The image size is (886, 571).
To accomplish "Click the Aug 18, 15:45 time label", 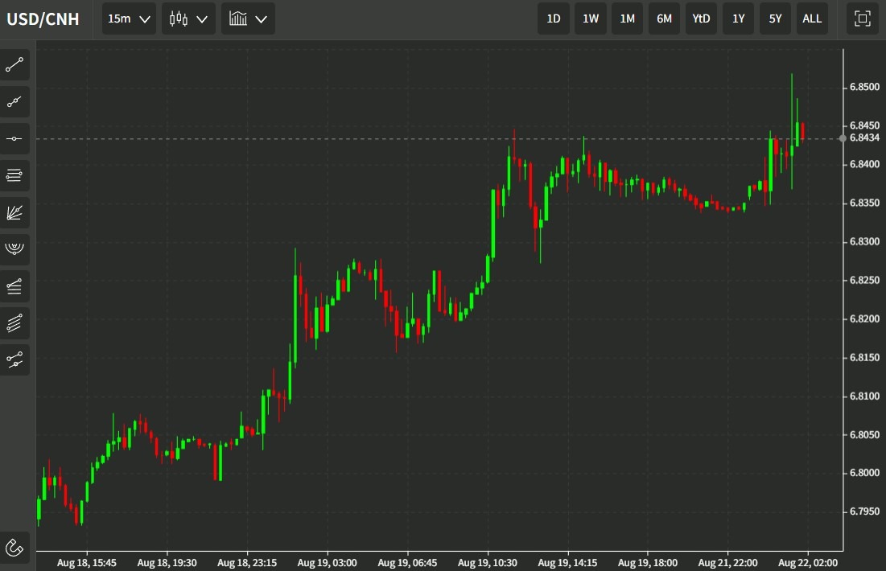I will [x=86, y=562].
